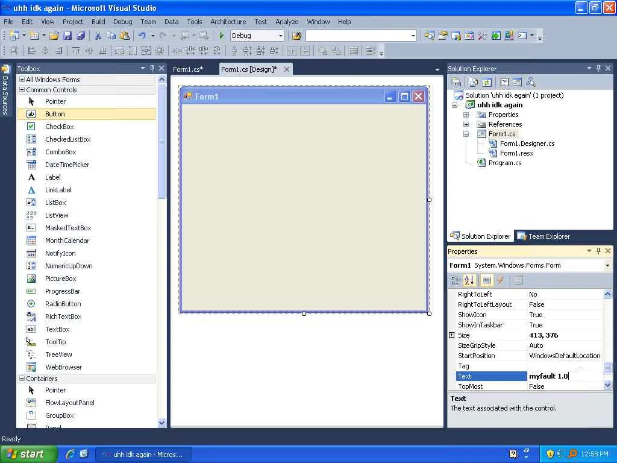Click the Open File folder icon
Viewport: 617px width, 463px height.
pyautogui.click(x=54, y=36)
